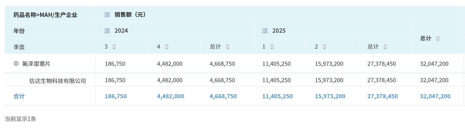The width and height of the screenshot is (465, 131).
Task: Collapse the 氟泽雷塞片 row
Action: coord(16,64)
